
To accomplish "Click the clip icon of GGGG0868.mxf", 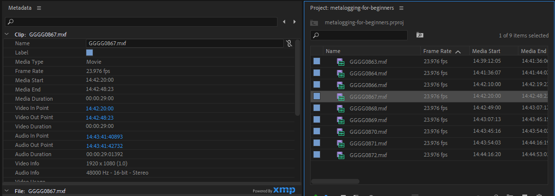I will coord(340,108).
